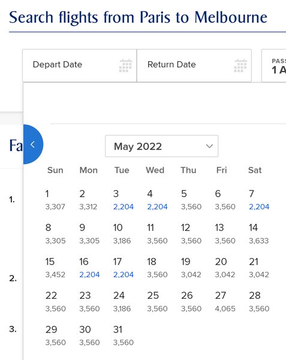Click the Return Date calendar icon
286x360 pixels.
click(x=240, y=65)
